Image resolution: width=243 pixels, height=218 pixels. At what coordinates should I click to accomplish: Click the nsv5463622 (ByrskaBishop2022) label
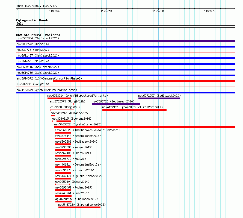click(78, 124)
